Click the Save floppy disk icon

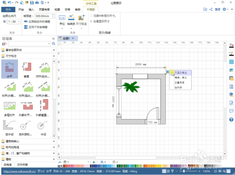click(x=32, y=2)
